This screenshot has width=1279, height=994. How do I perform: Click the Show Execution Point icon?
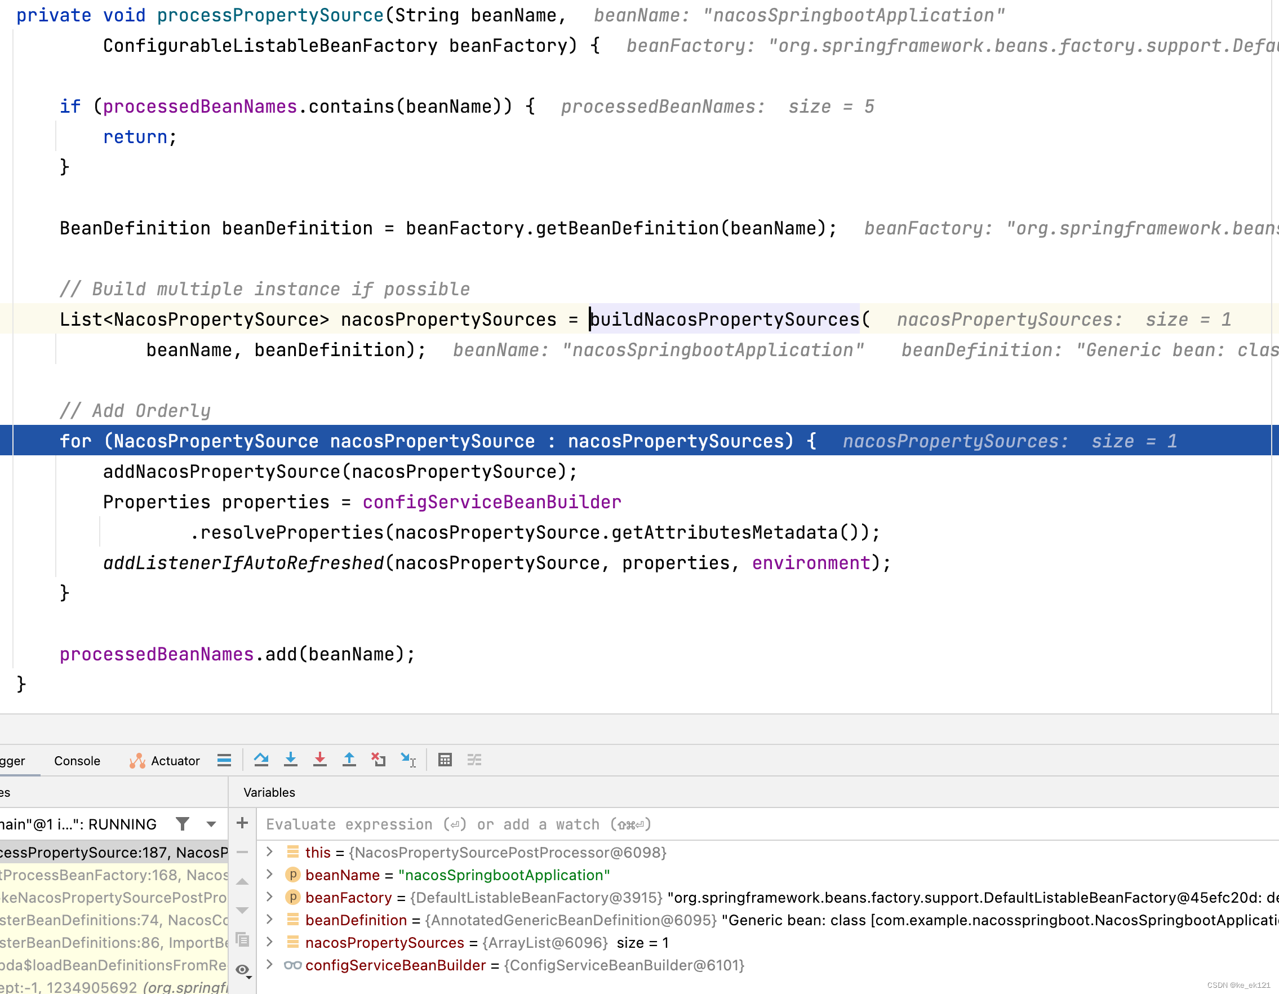click(x=224, y=760)
